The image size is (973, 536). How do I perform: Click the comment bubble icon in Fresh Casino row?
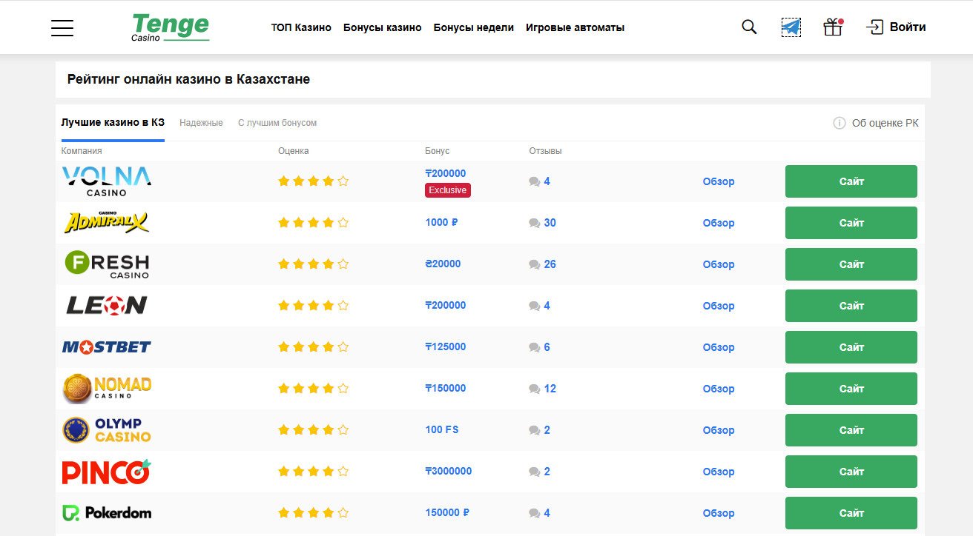534,264
